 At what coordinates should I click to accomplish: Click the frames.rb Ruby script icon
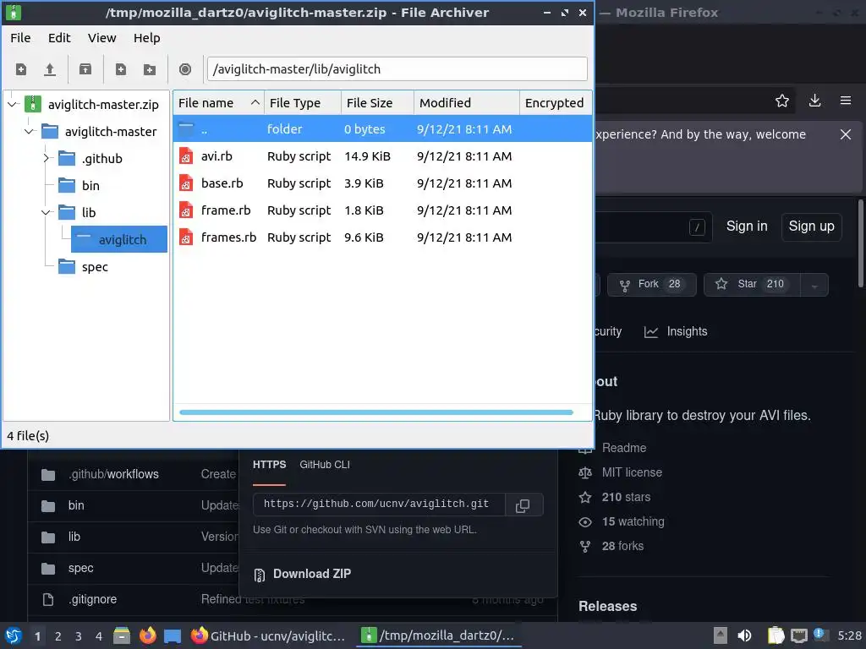tap(186, 237)
